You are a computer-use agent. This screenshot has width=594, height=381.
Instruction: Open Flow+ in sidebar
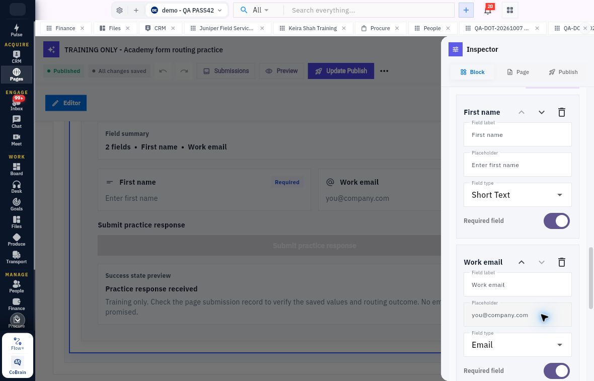pos(18,344)
